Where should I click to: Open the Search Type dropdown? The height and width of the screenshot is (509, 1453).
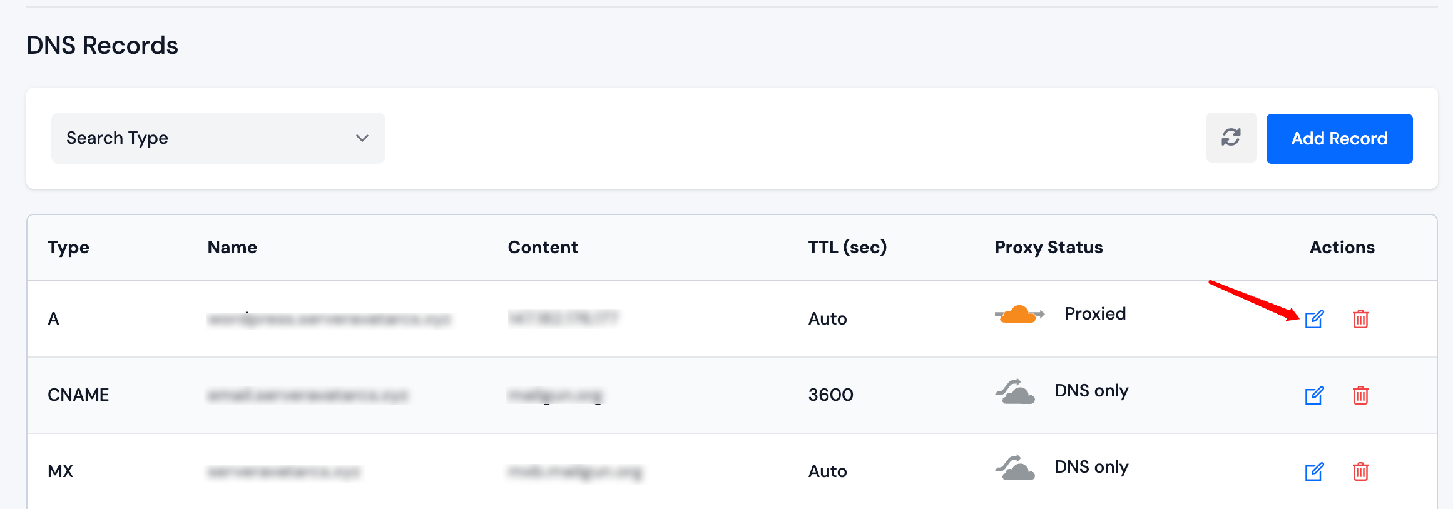[218, 138]
